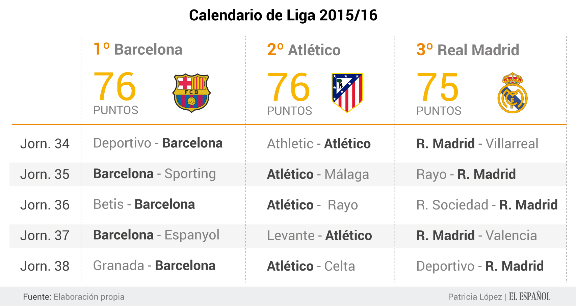Select the '3º Real Madrid' column heading
The height and width of the screenshot is (306, 576).
pos(467,50)
